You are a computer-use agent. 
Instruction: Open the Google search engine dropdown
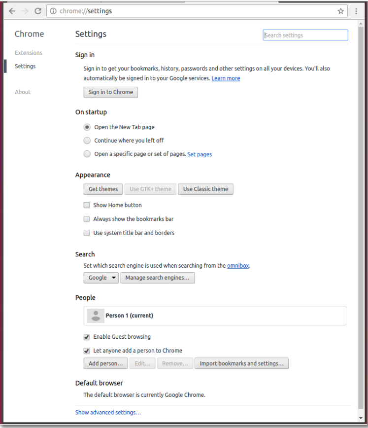(x=101, y=278)
